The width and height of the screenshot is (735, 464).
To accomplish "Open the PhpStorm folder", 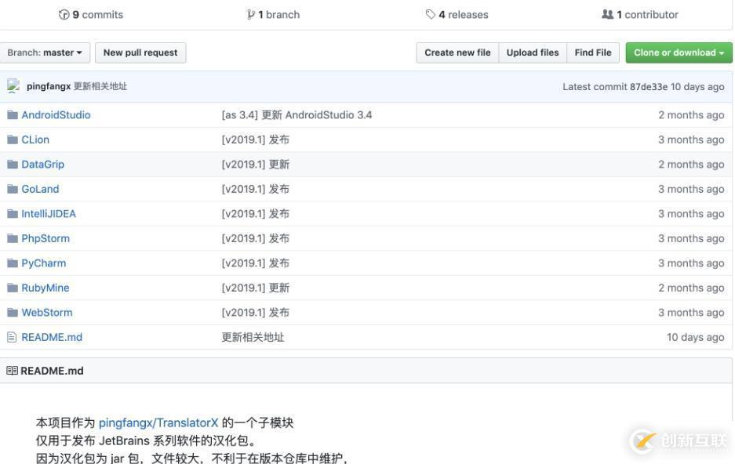I will click(x=45, y=238).
